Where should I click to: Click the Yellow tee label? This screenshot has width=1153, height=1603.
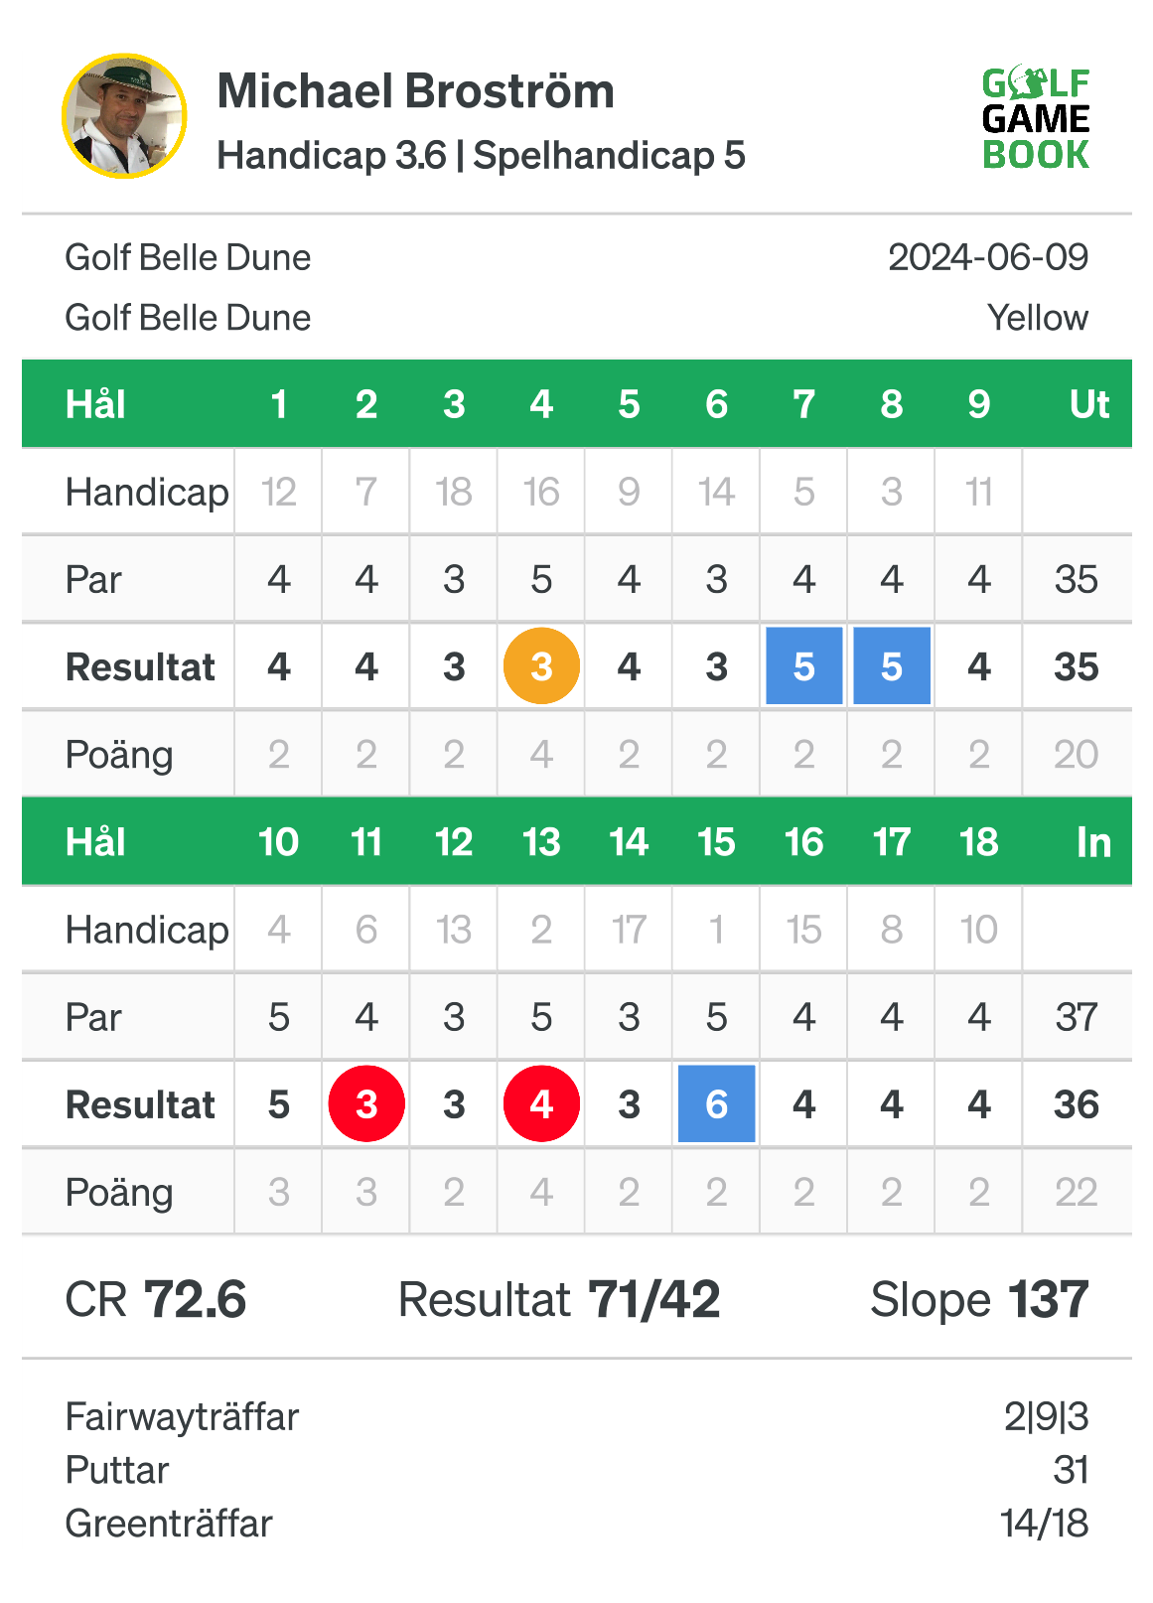tap(1038, 319)
